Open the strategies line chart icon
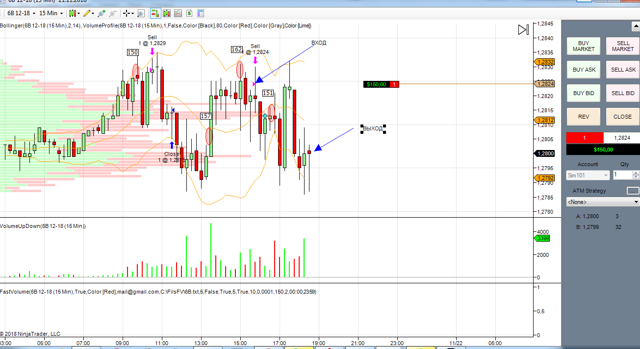 click(x=178, y=13)
